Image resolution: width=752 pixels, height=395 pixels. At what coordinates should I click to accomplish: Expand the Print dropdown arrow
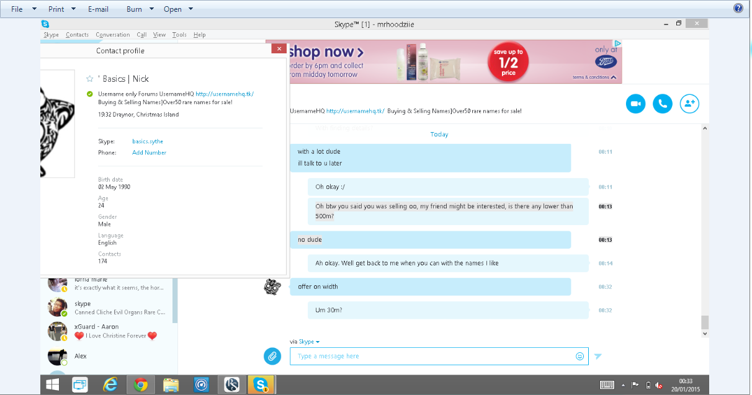pyautogui.click(x=73, y=9)
